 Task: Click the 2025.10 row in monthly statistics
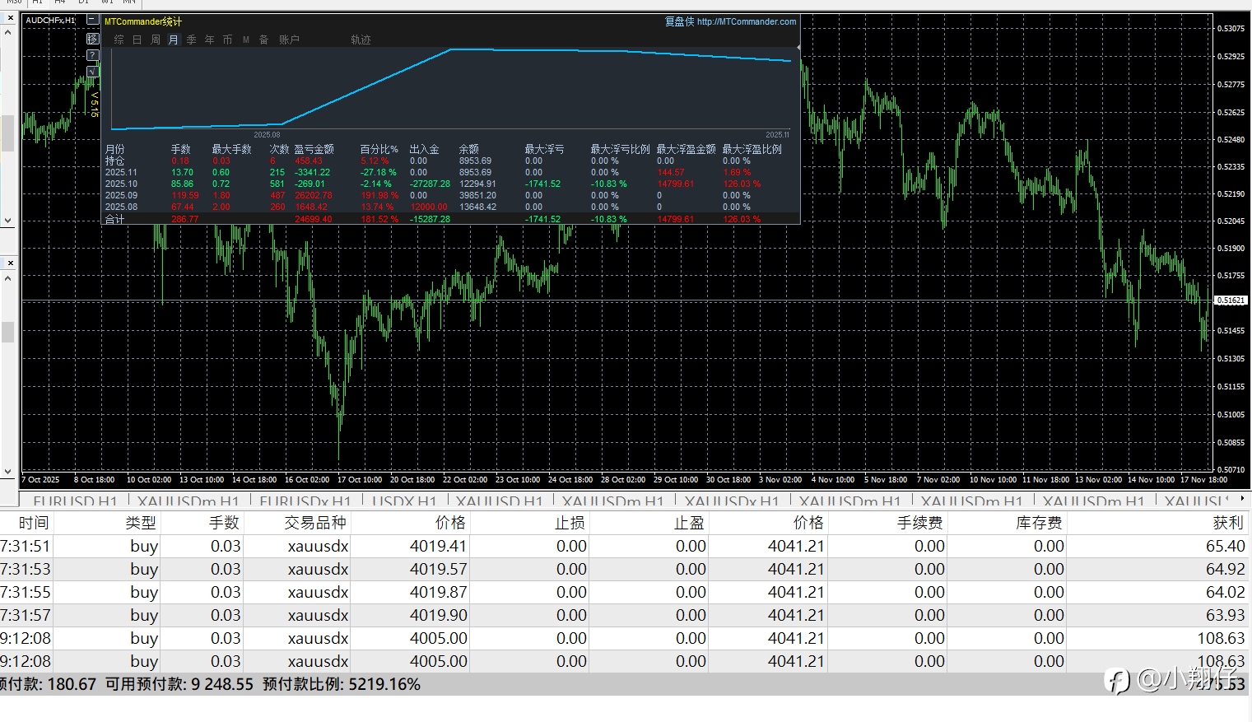pos(450,184)
